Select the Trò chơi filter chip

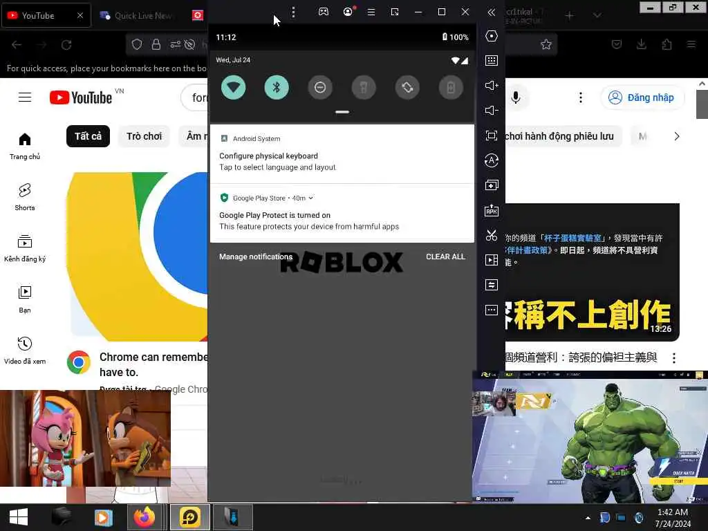click(144, 136)
